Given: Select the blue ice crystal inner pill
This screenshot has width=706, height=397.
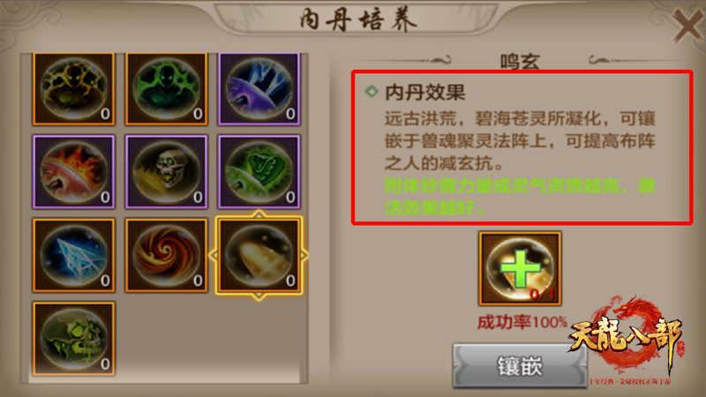Looking at the screenshot, I should pos(74,256).
